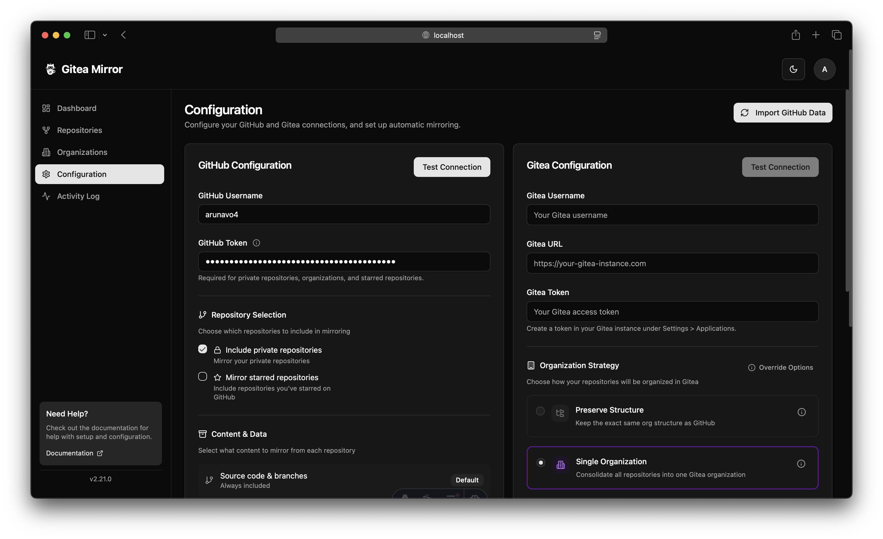Open the Repositories sidebar page
The width and height of the screenshot is (883, 539).
[79, 130]
